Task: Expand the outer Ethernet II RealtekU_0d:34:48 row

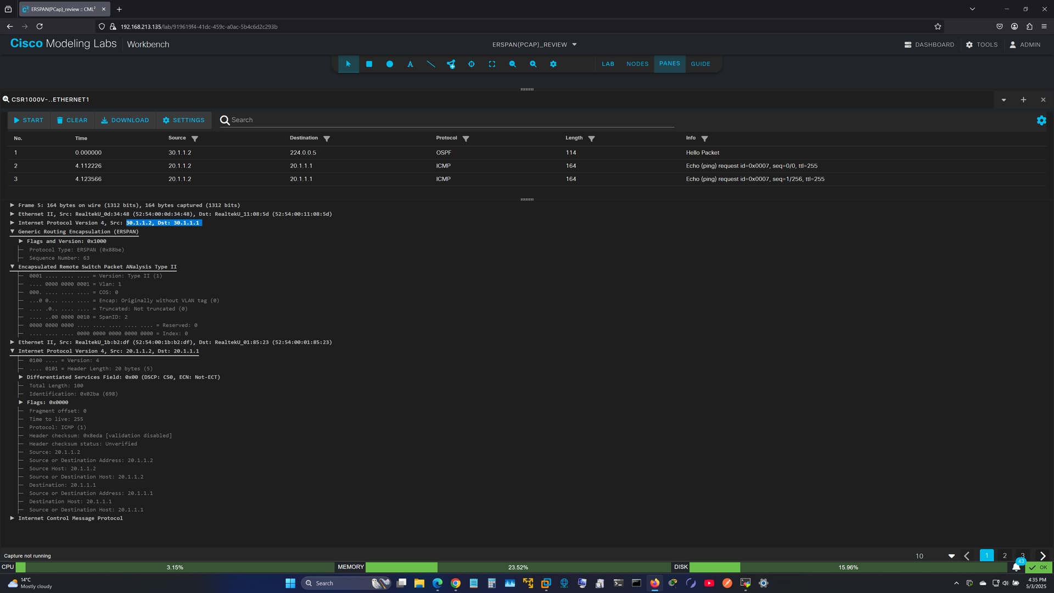Action: pyautogui.click(x=12, y=214)
